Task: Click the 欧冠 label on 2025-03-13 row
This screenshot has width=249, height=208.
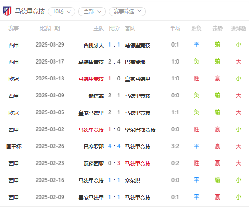Action: (x=14, y=79)
